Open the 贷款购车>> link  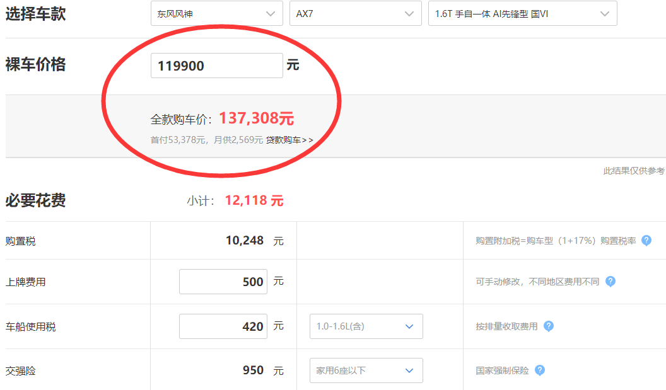point(289,140)
